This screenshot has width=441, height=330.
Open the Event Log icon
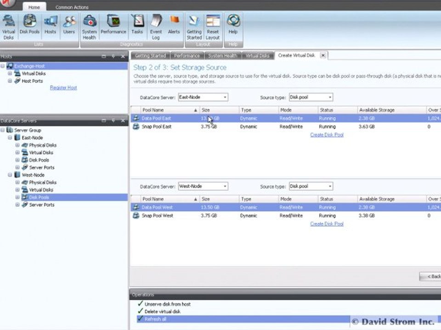tap(156, 27)
